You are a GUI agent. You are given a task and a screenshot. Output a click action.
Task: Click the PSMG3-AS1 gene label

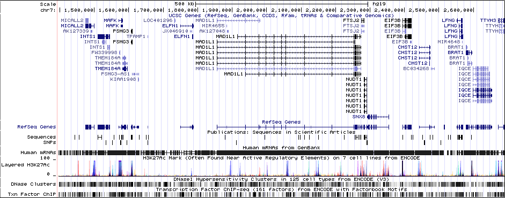(x=116, y=74)
